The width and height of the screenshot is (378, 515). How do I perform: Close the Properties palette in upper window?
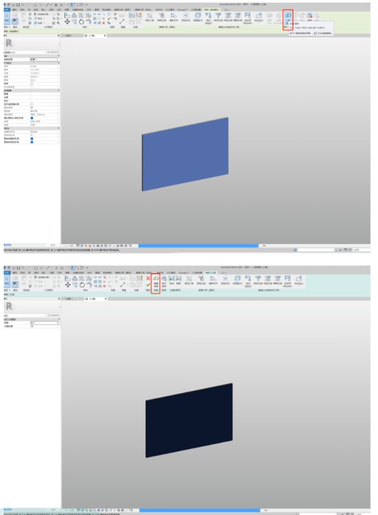(x=58, y=35)
